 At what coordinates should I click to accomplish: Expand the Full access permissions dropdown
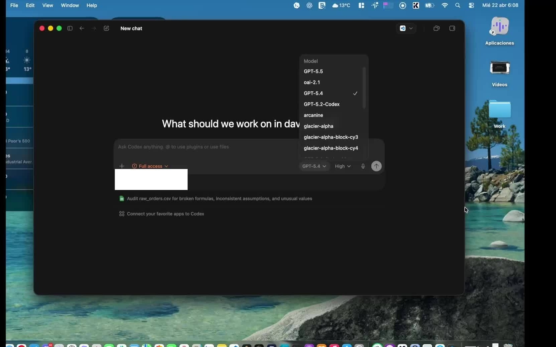tap(150, 166)
